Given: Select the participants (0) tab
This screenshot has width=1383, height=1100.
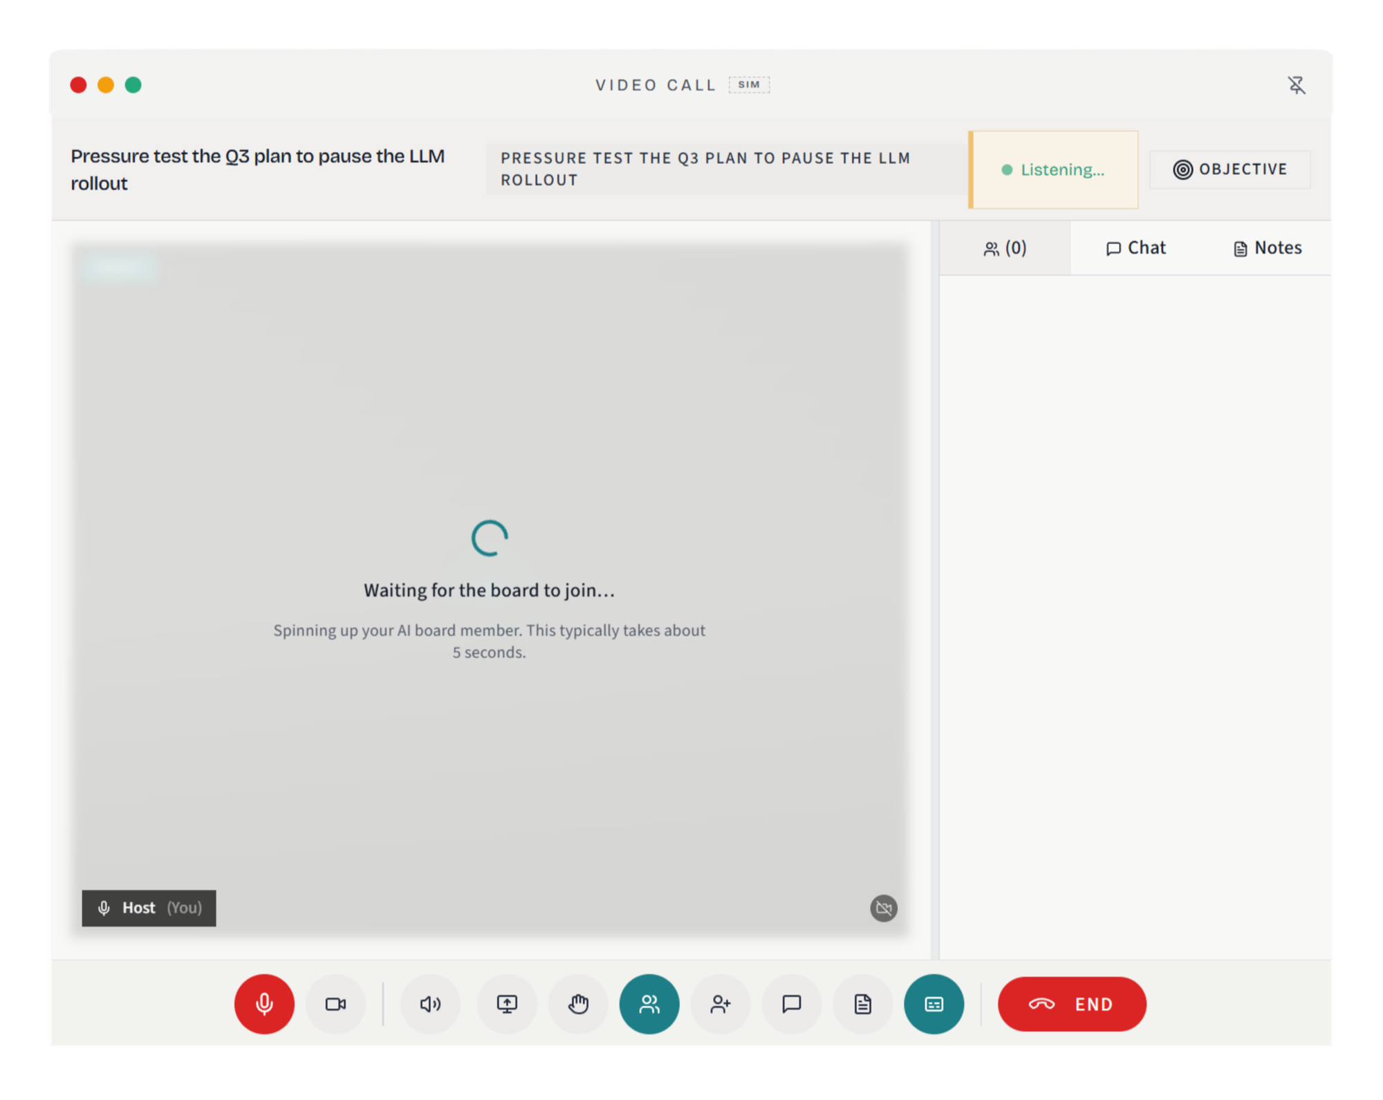Looking at the screenshot, I should coord(1005,248).
